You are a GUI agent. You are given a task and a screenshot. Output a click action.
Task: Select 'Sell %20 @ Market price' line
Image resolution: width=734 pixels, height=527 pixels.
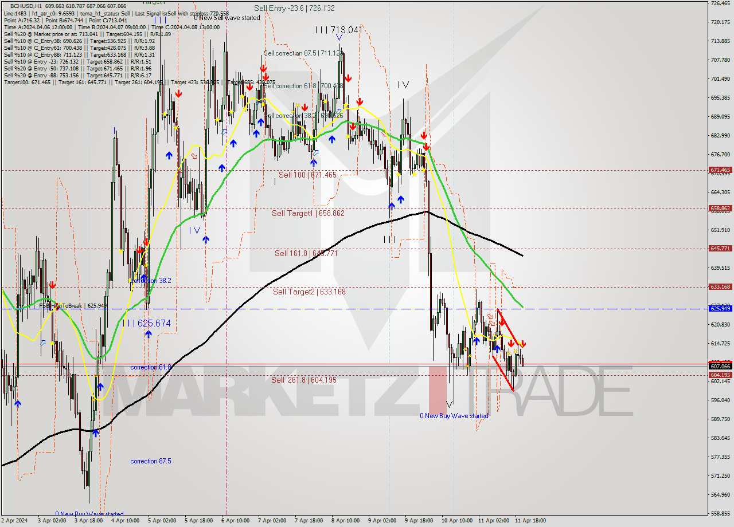tap(87, 34)
